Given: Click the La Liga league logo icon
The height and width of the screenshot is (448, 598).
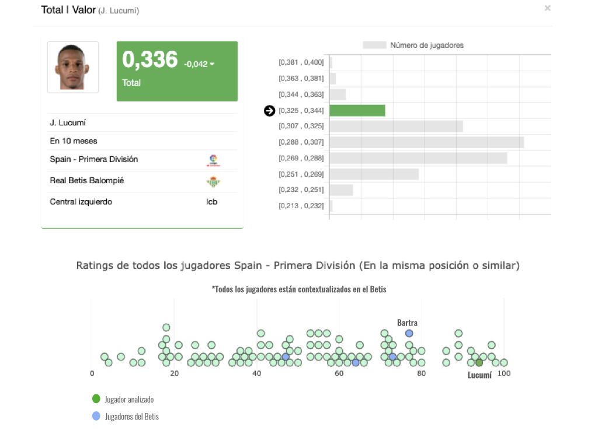Looking at the screenshot, I should tap(213, 160).
